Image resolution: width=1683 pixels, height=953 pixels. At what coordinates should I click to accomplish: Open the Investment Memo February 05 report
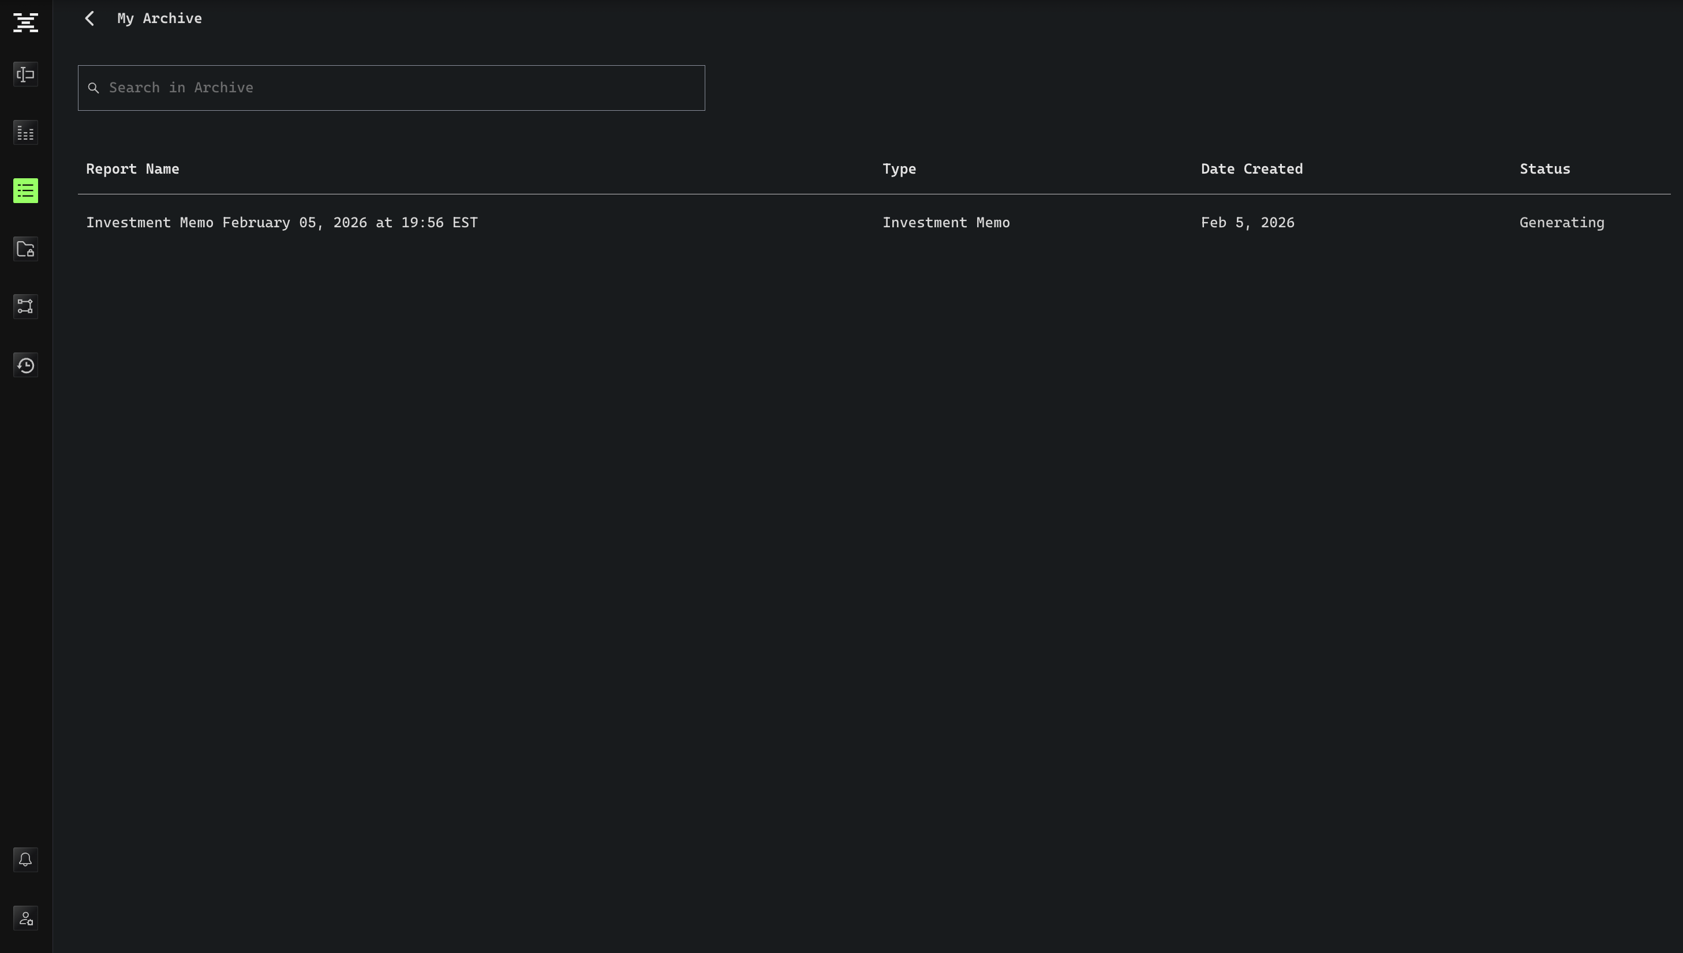click(282, 223)
